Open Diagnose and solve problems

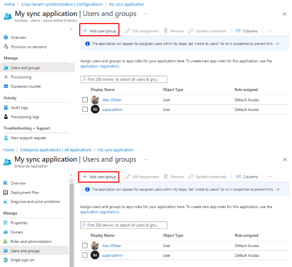(x=35, y=201)
